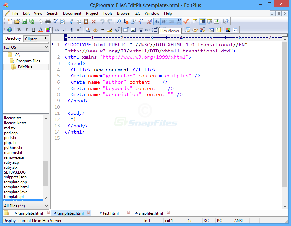Apply italic with the I icon
The width and height of the screenshot is (291, 226).
coord(26,30)
